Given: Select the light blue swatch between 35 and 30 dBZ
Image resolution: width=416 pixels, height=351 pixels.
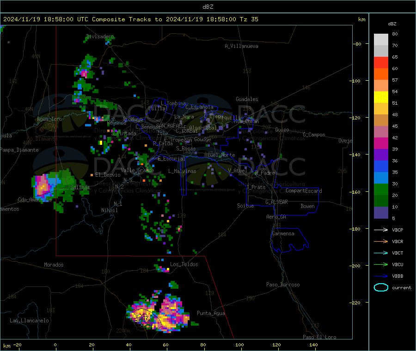Looking at the screenshot, I should click(381, 178).
